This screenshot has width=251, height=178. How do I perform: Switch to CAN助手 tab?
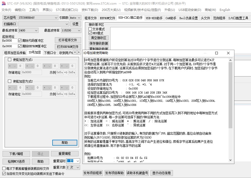pyautogui.click(x=171, y=18)
